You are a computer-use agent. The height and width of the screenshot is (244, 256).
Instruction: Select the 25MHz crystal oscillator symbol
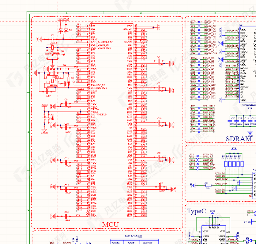click(x=53, y=81)
